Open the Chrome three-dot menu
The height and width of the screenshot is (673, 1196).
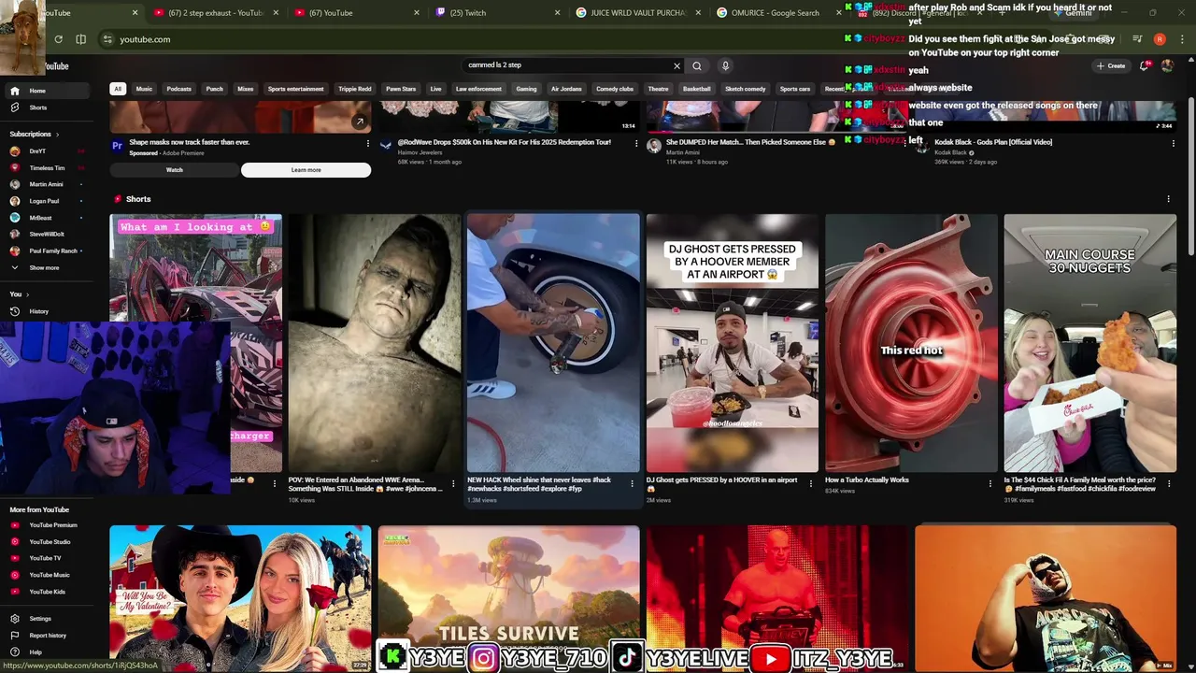[1180, 39]
